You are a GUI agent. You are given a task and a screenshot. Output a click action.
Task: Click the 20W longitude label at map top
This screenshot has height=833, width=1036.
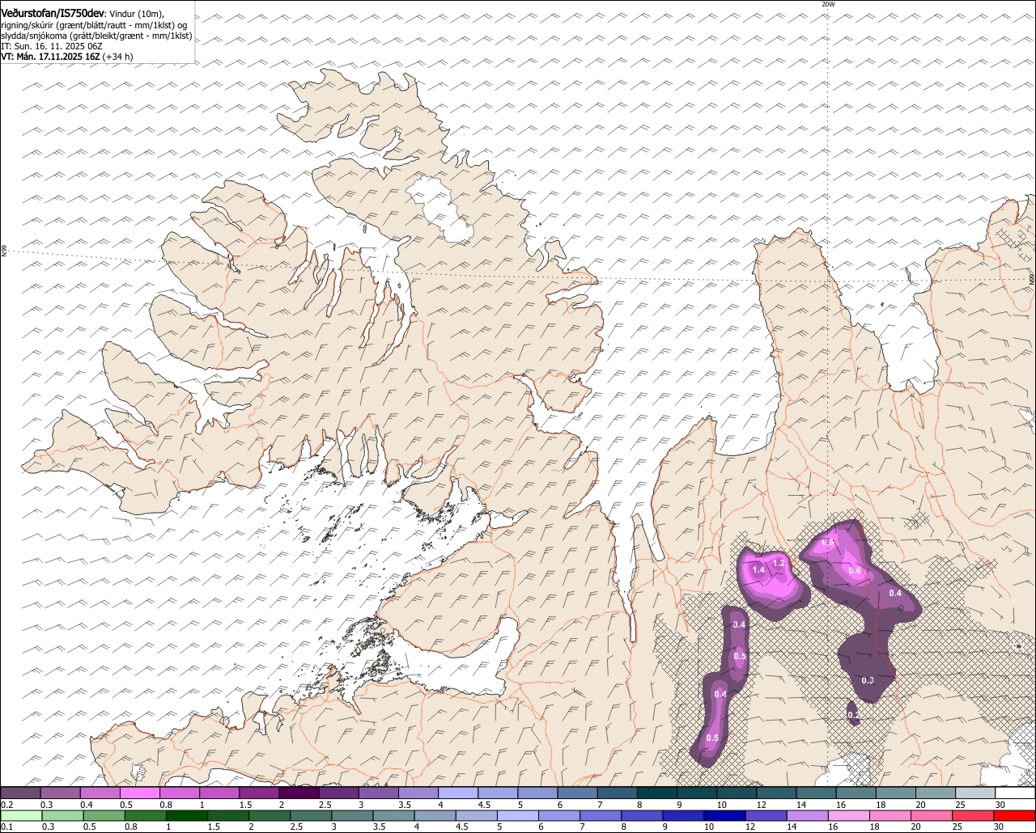coord(827,4)
